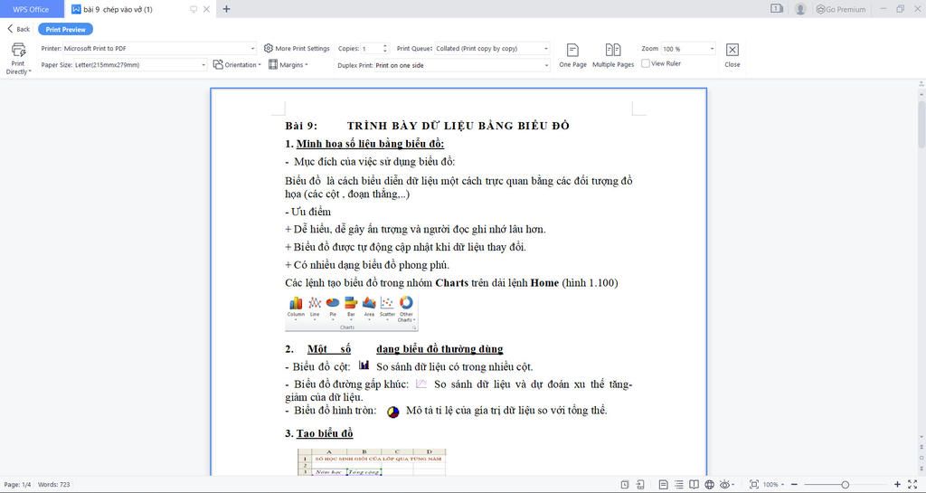Viewport: 926px width, 493px height.
Task: Click Go Premium
Action: (x=841, y=9)
